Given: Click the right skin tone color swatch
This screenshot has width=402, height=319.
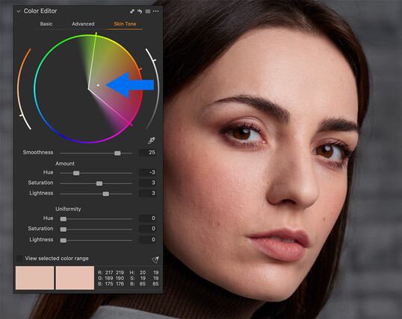Looking at the screenshot, I should coord(75,278).
